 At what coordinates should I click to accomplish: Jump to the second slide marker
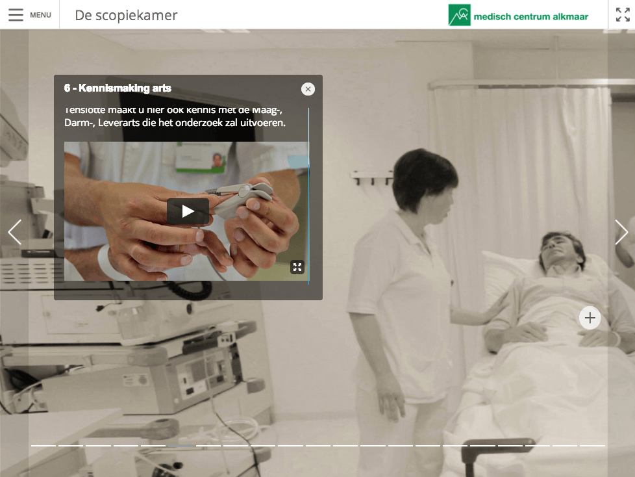point(71,445)
